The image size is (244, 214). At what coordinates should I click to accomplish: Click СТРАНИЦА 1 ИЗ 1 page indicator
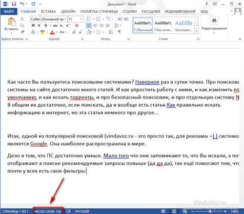16,212
